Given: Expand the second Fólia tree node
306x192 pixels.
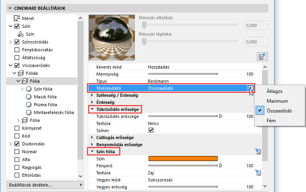Looking at the screenshot, I should pos(18,120).
